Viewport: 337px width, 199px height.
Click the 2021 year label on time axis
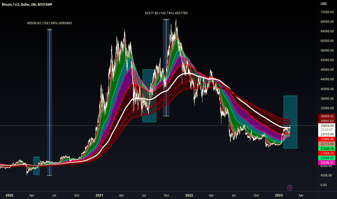point(99,195)
